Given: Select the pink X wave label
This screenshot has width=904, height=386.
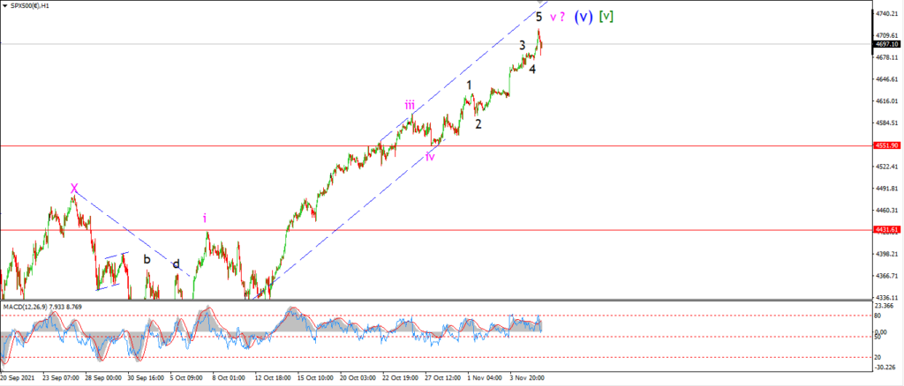Looking at the screenshot, I should (x=74, y=188).
